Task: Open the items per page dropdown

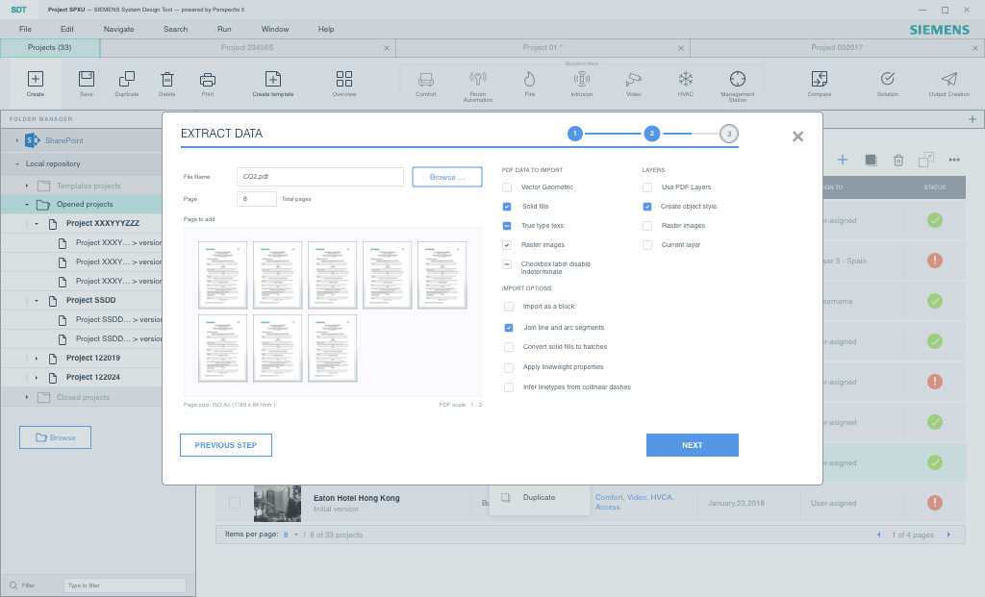Action: pyautogui.click(x=296, y=535)
